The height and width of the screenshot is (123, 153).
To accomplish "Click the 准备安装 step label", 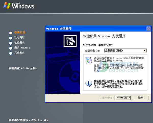I will click(19, 43).
